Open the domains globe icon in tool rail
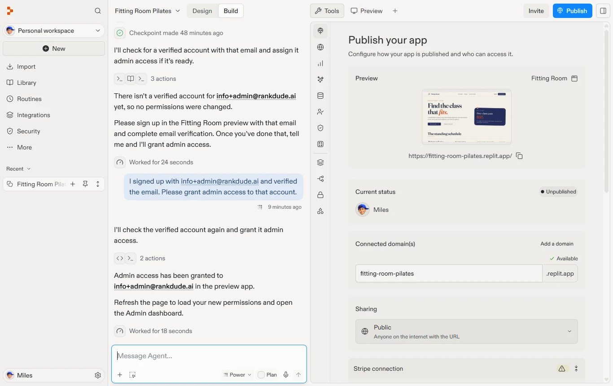The image size is (613, 386). point(320,47)
